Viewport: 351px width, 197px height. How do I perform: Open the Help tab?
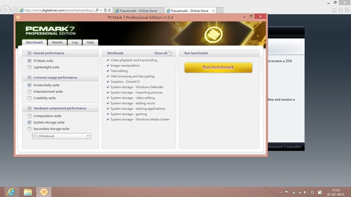90,42
